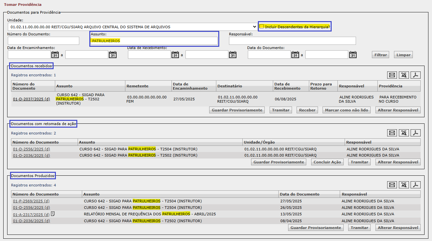Open document link 01-D-2037/2025 (d)
Viewport: 432px width, 241px height.
[32, 99]
